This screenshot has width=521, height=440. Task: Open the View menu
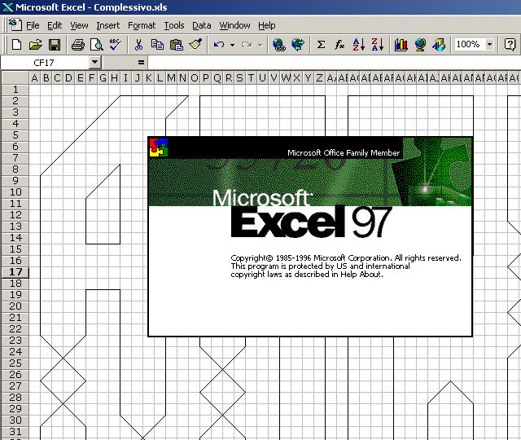click(x=79, y=25)
